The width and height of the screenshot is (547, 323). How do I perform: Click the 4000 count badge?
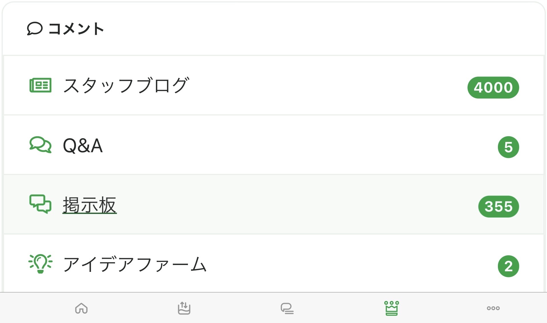493,87
